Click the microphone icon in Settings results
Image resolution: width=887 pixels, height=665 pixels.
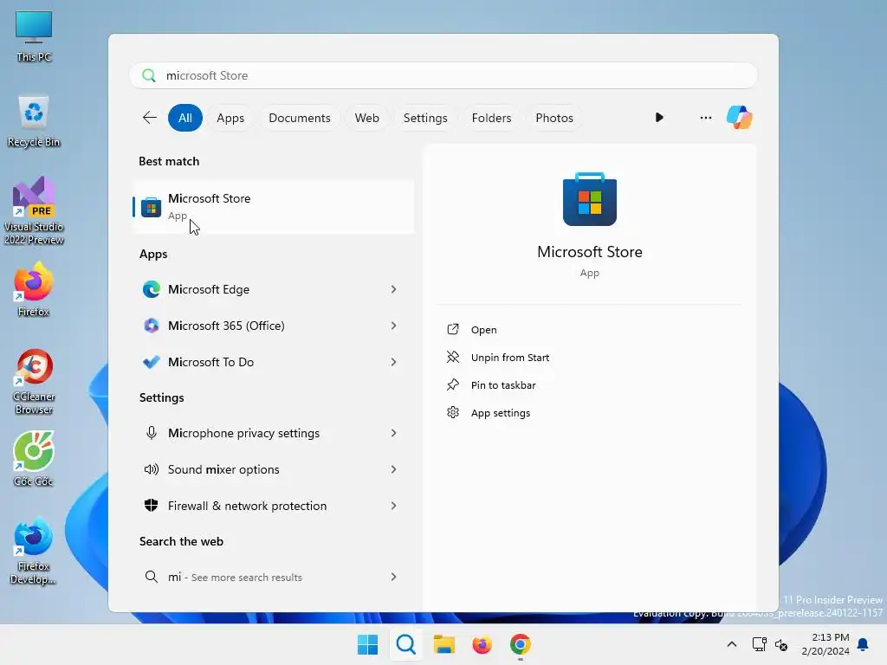(151, 433)
